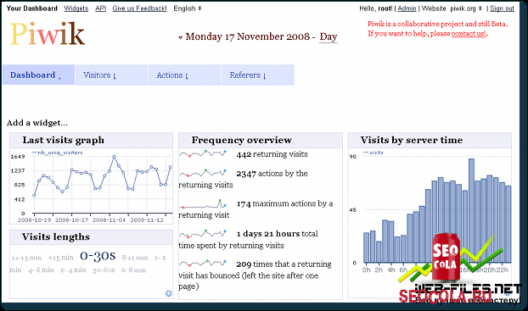Click Add a widget text
Image resolution: width=528 pixels, height=311 pixels.
37,123
